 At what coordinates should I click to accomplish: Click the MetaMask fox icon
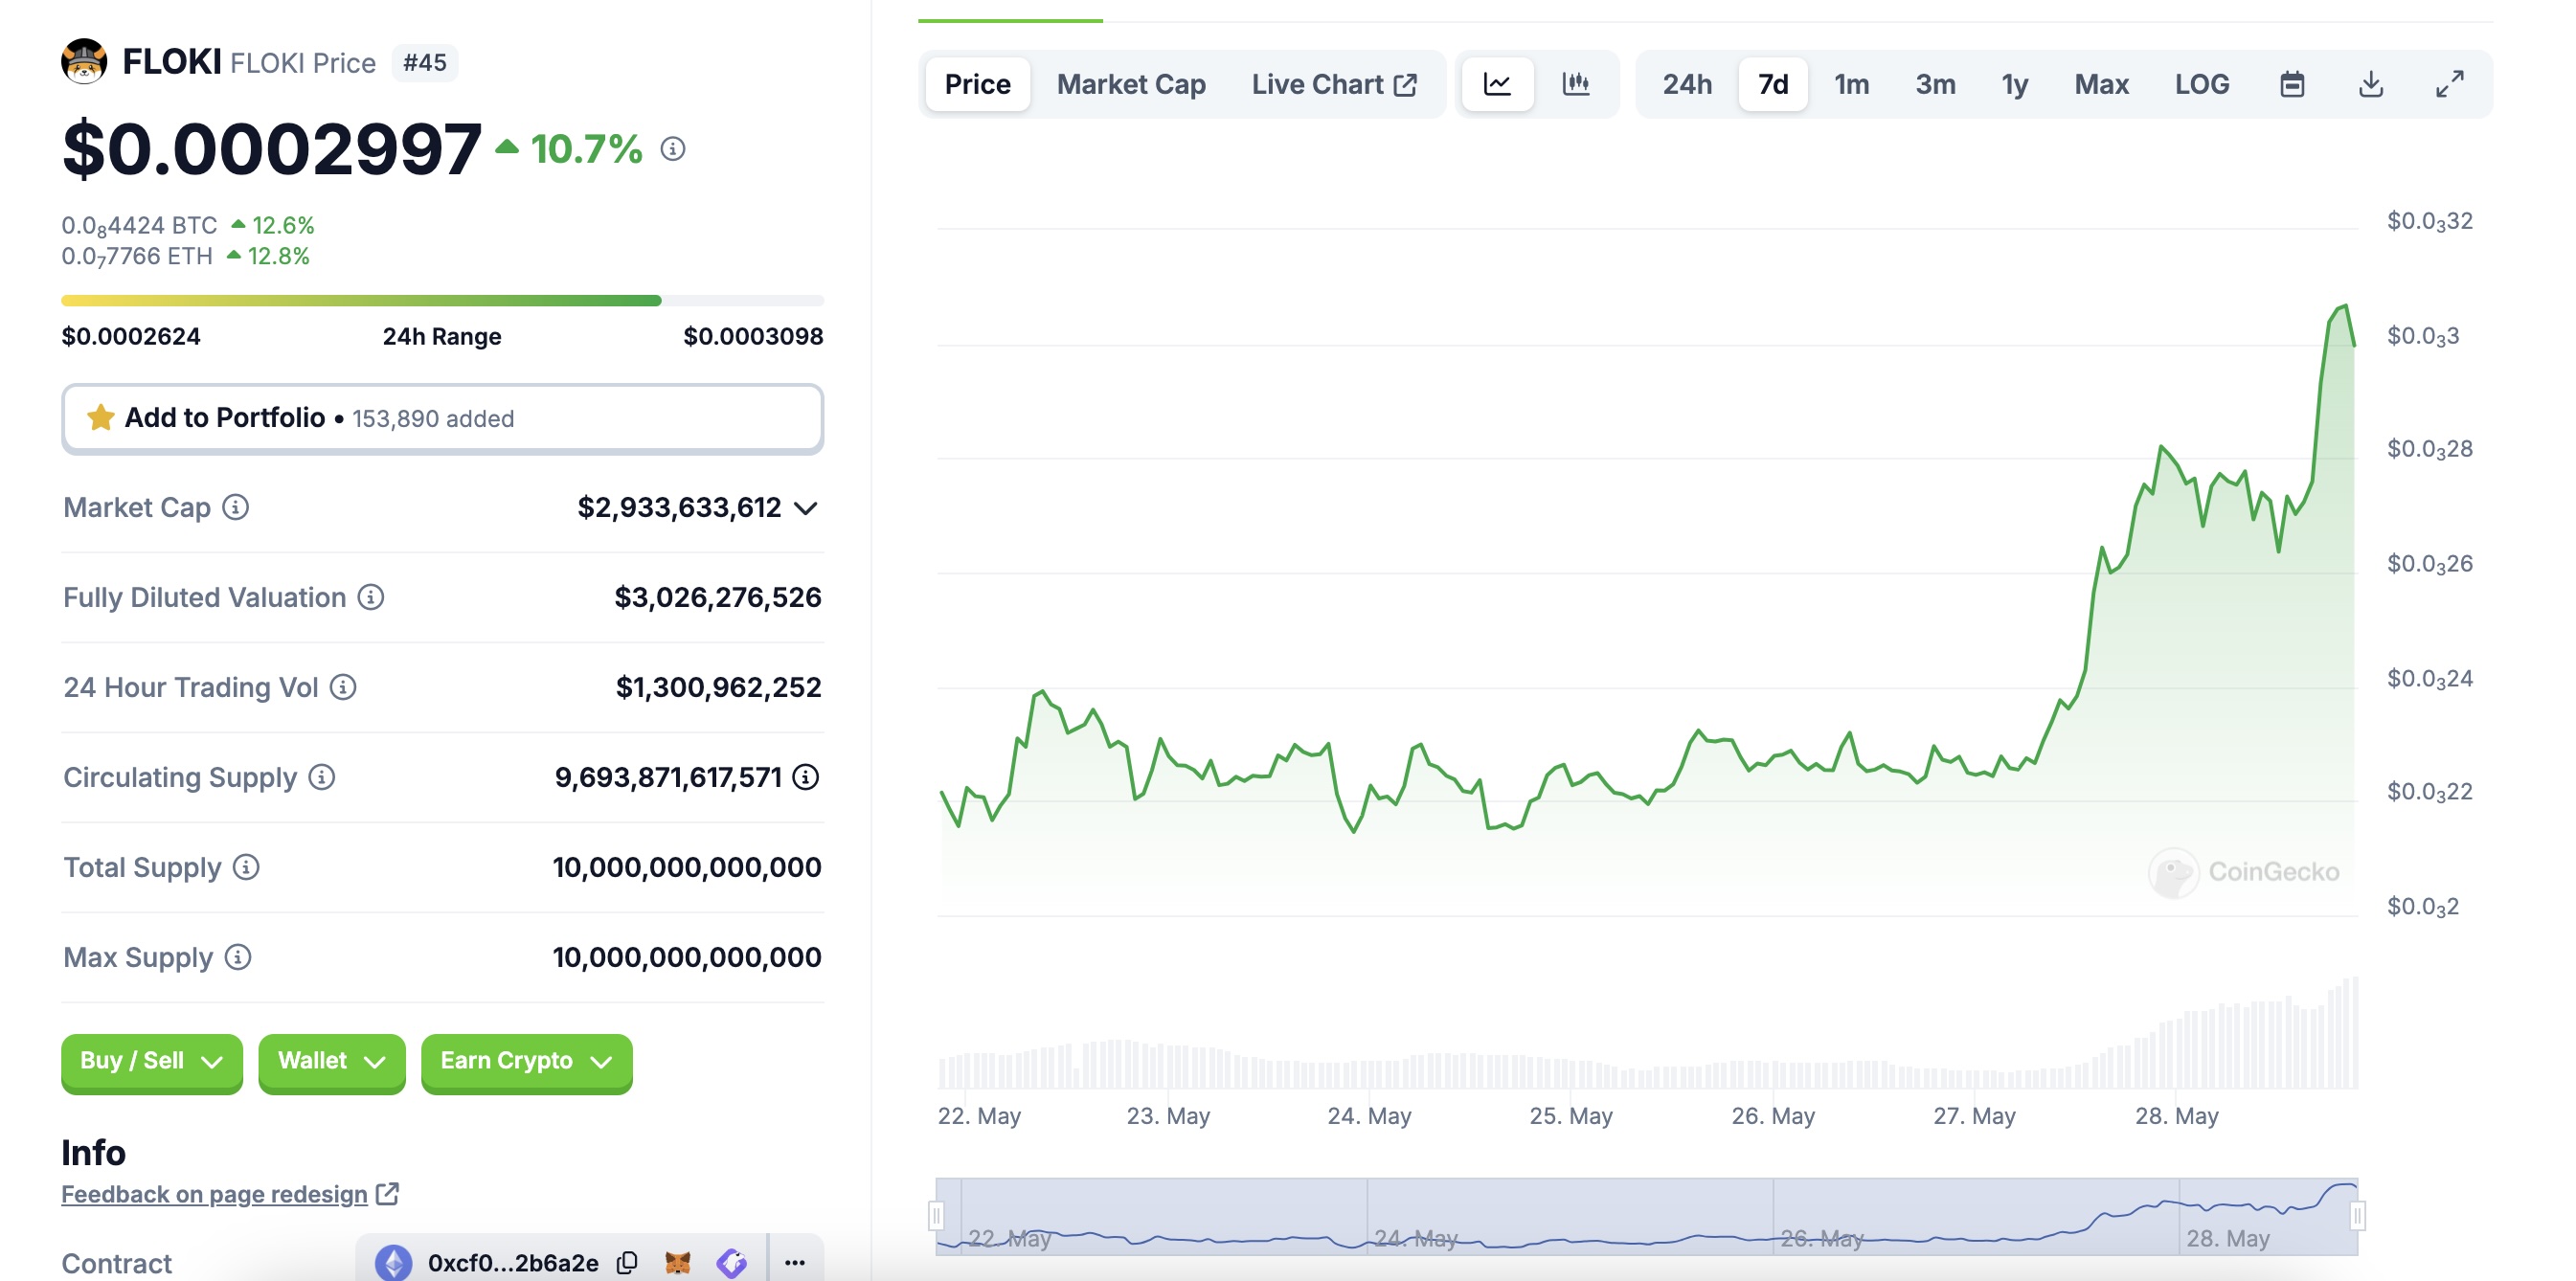tap(678, 1262)
